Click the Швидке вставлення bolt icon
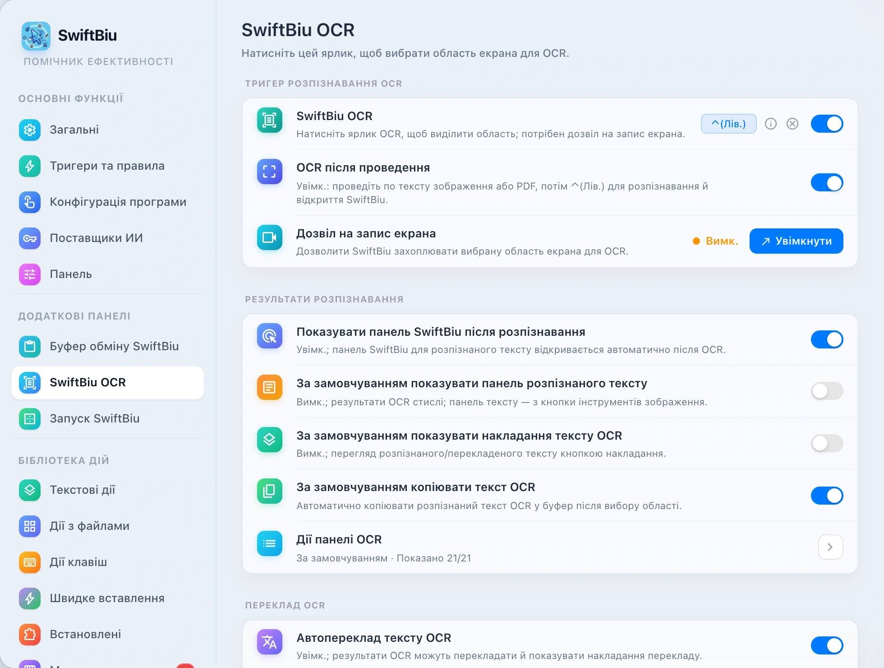This screenshot has width=884, height=668. pyautogui.click(x=30, y=598)
